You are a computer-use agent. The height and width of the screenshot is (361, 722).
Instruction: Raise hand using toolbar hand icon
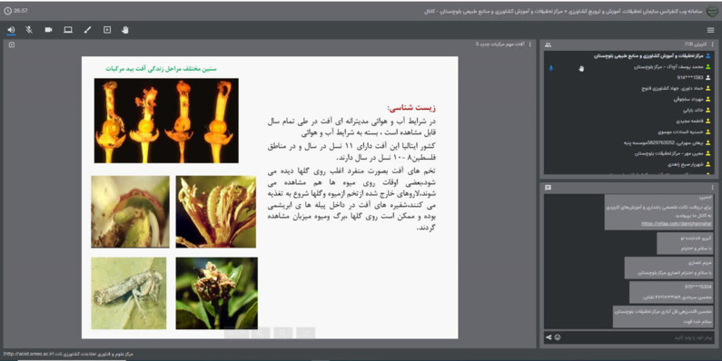pos(125,30)
